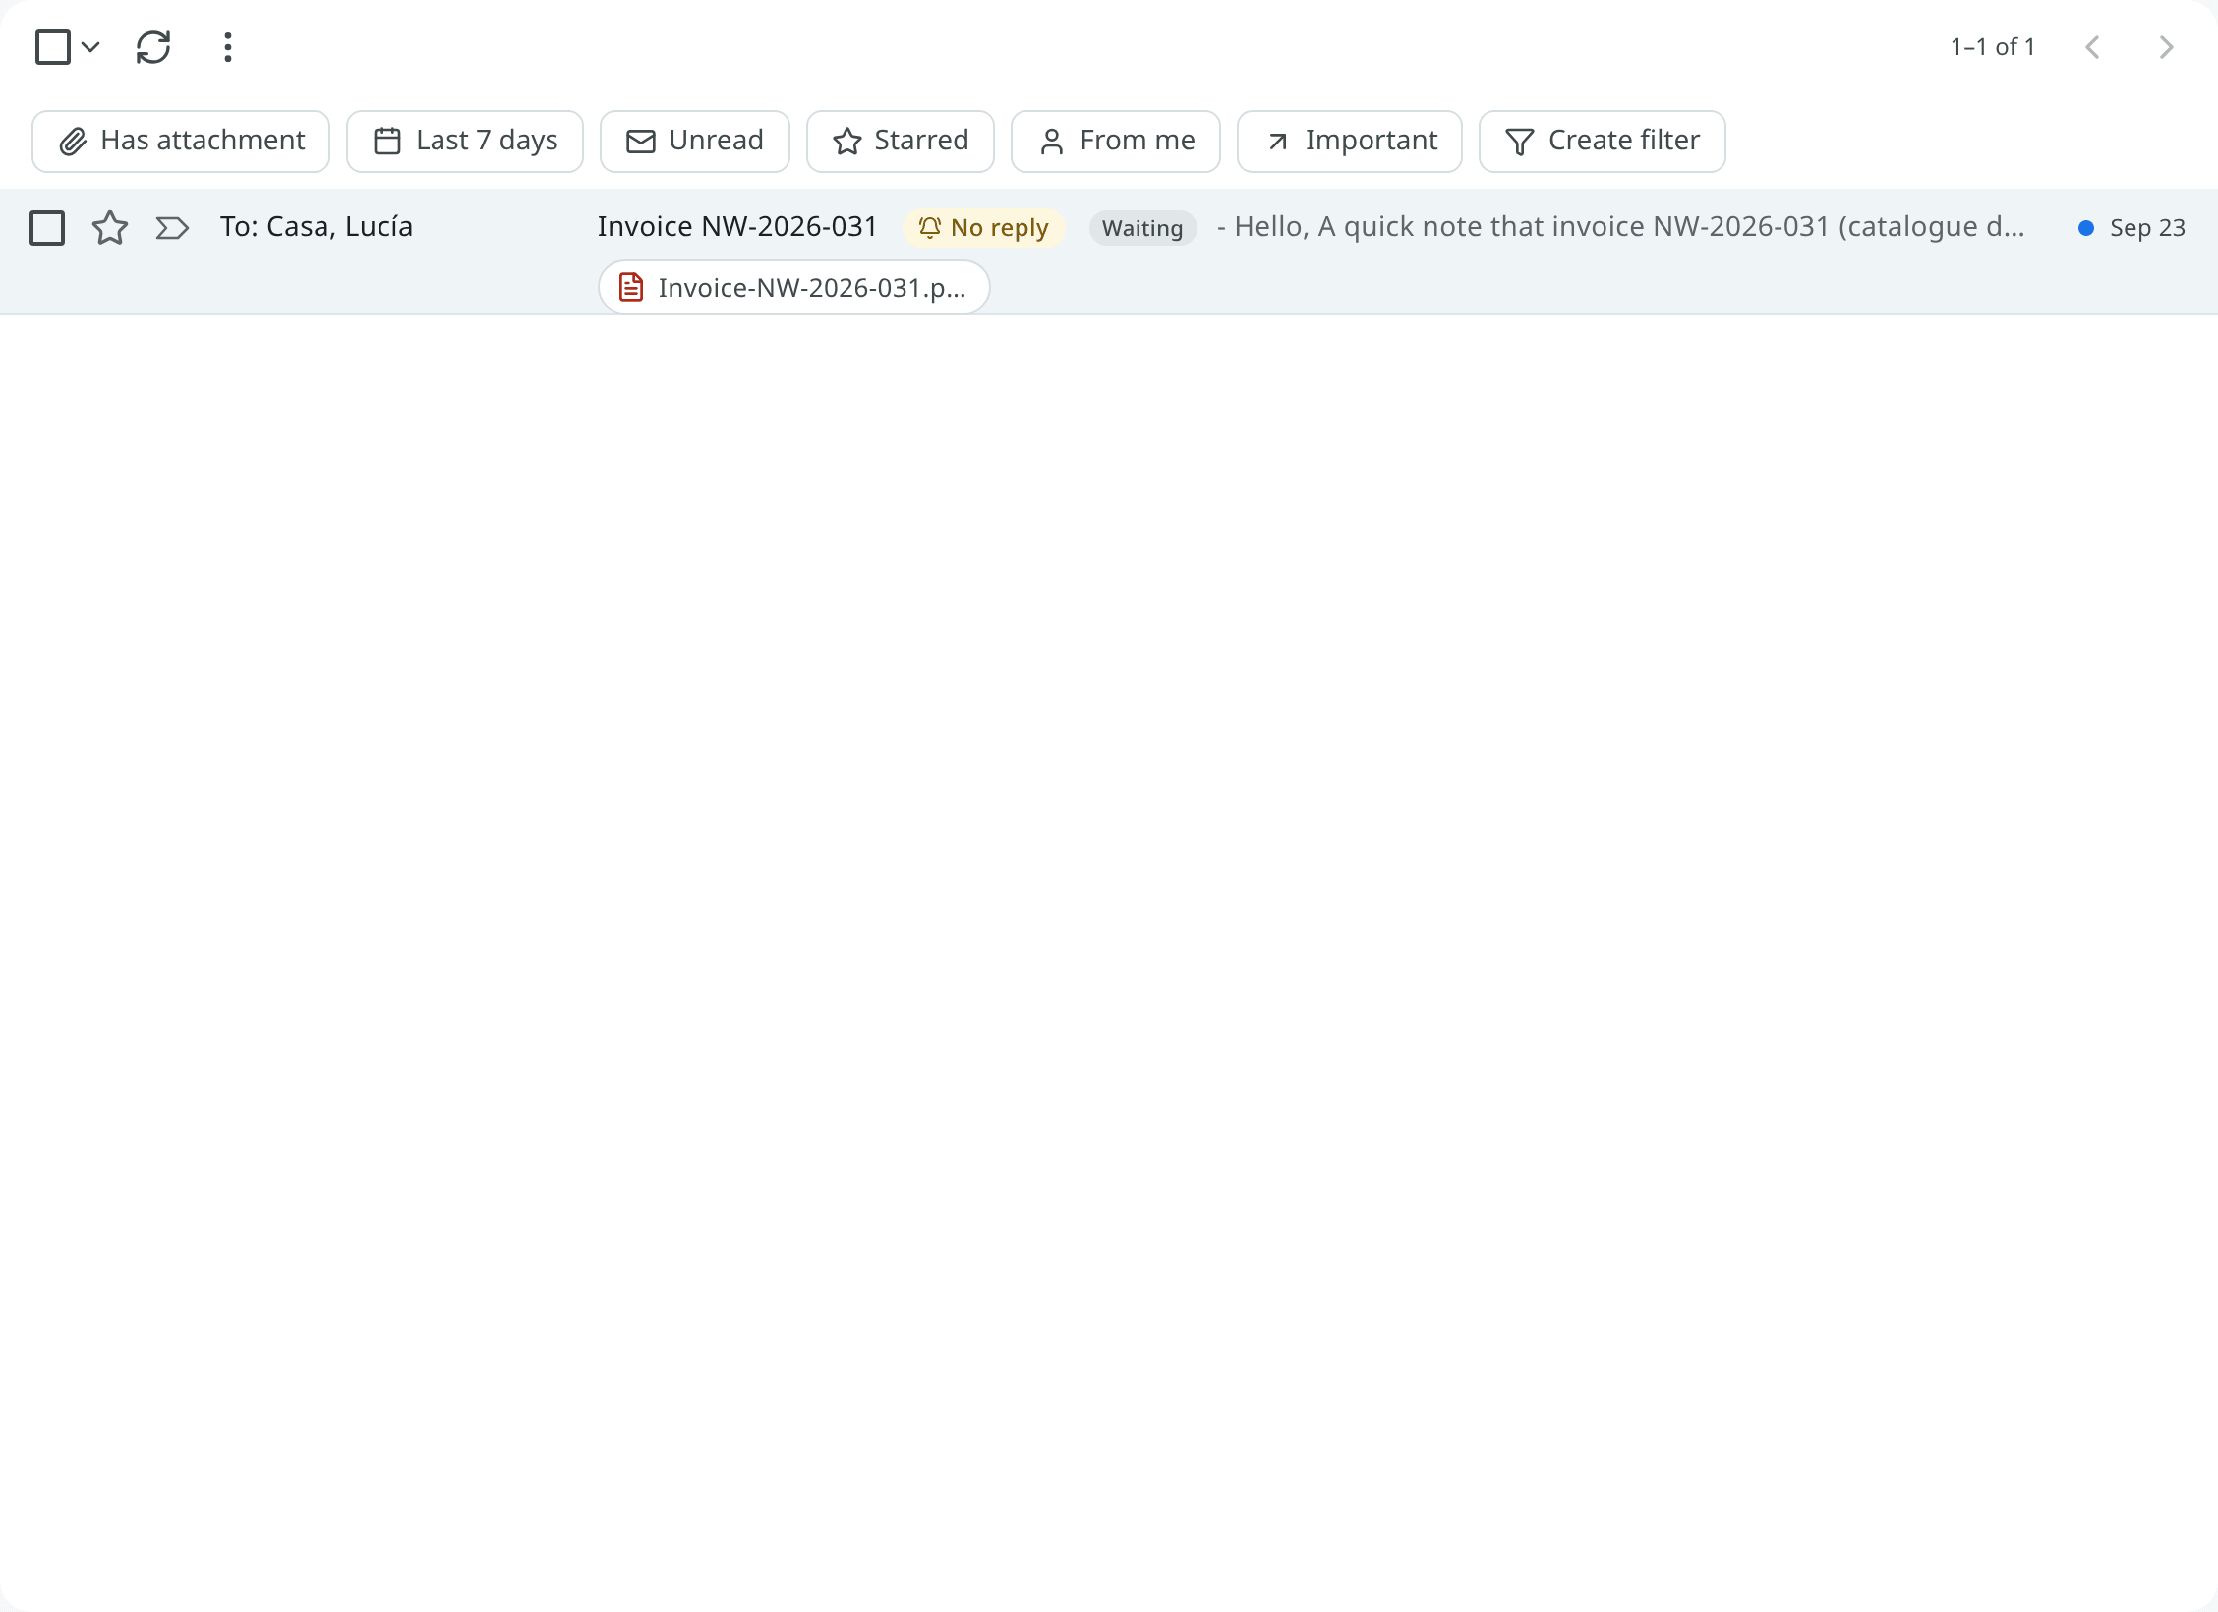This screenshot has width=2218, height=1612.
Task: Click the 1–1 of 1 counter
Action: point(1993,47)
